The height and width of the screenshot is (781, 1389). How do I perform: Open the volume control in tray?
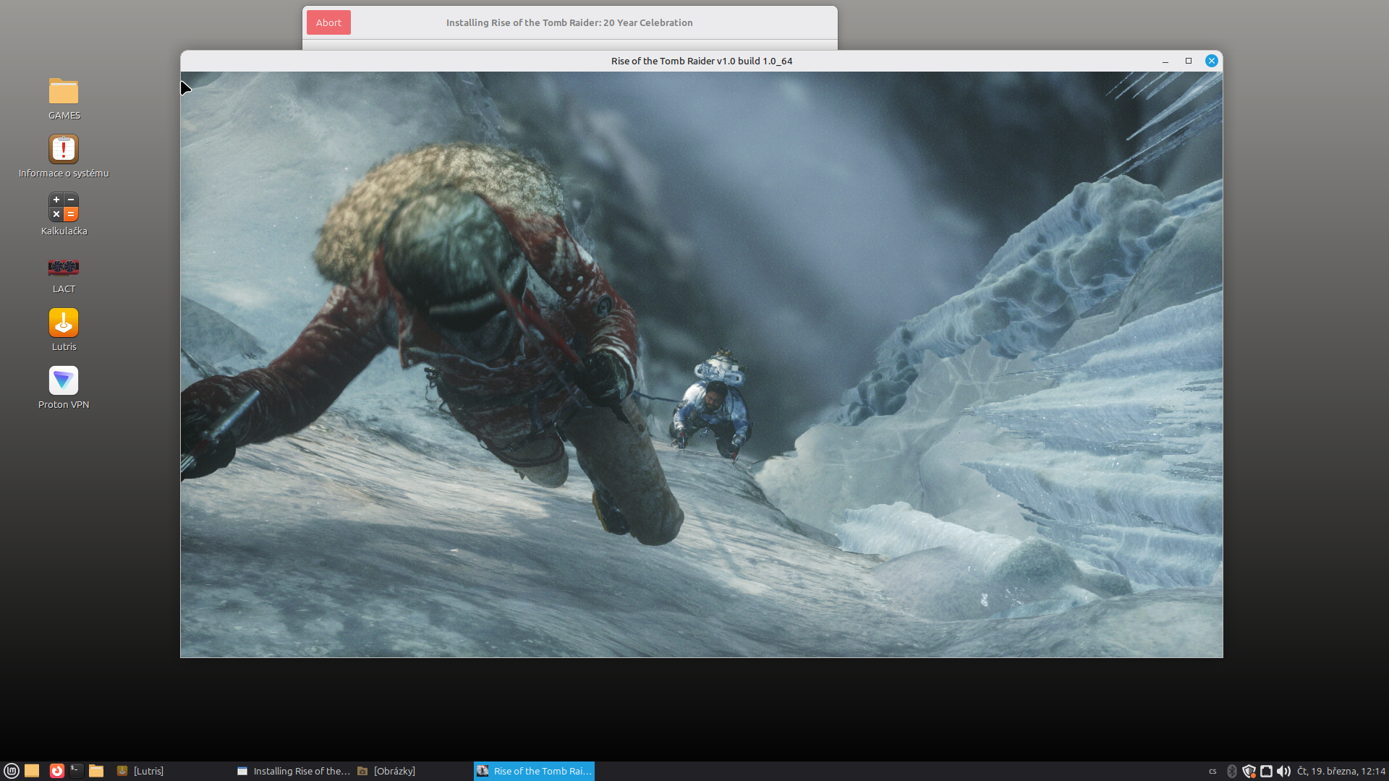[x=1283, y=771]
